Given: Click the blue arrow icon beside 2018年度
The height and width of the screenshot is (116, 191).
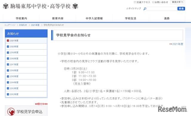Looking at the screenshot, I should [8, 58].
